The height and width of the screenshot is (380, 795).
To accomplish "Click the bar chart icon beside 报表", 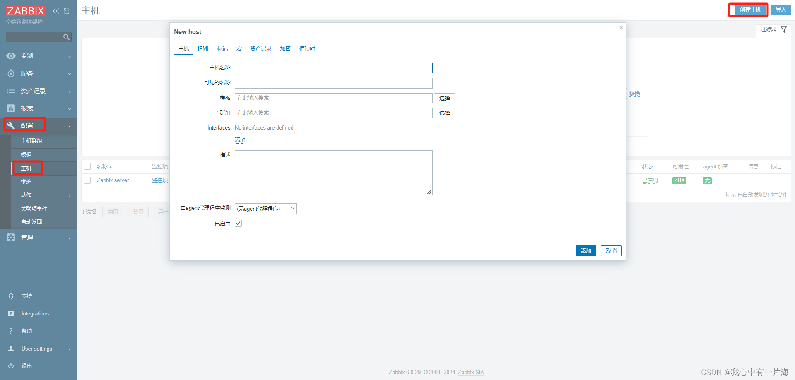I will click(x=11, y=108).
